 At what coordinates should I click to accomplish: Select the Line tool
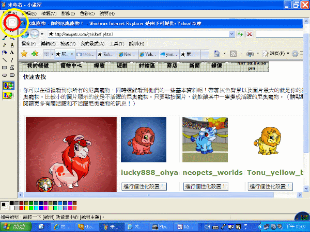pos(5,60)
